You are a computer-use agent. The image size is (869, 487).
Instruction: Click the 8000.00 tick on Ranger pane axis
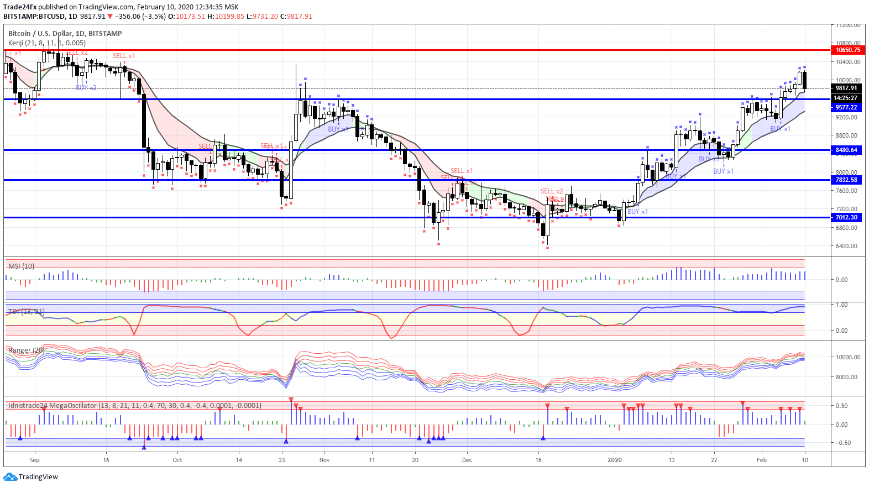[x=846, y=377]
